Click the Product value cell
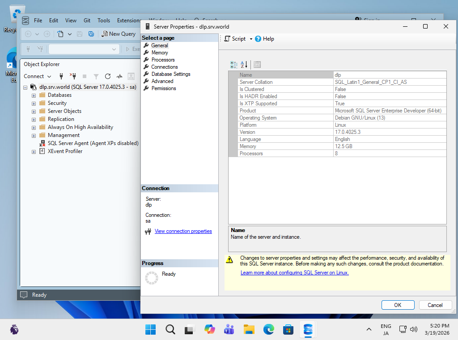The height and width of the screenshot is (340, 458). click(390, 111)
